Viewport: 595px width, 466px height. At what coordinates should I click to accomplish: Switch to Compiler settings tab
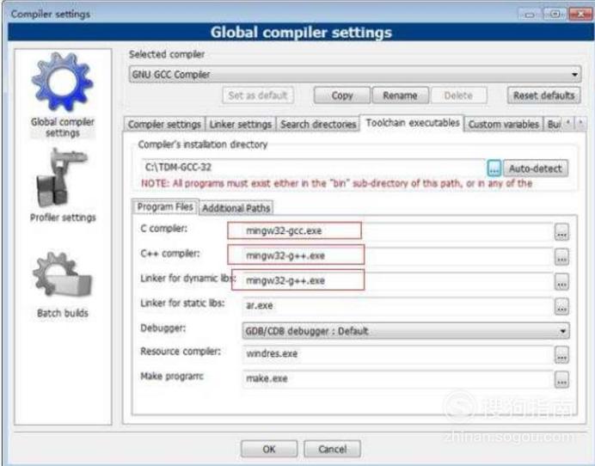coord(164,124)
